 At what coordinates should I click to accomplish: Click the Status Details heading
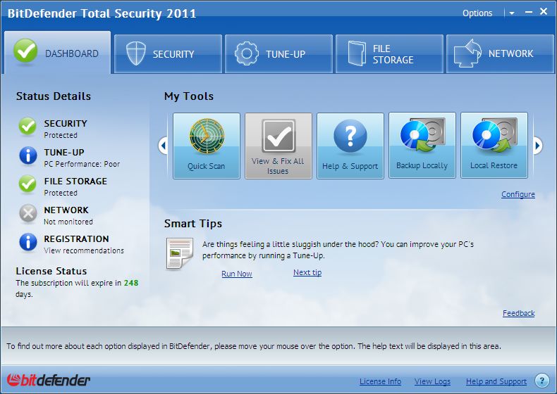(x=54, y=96)
